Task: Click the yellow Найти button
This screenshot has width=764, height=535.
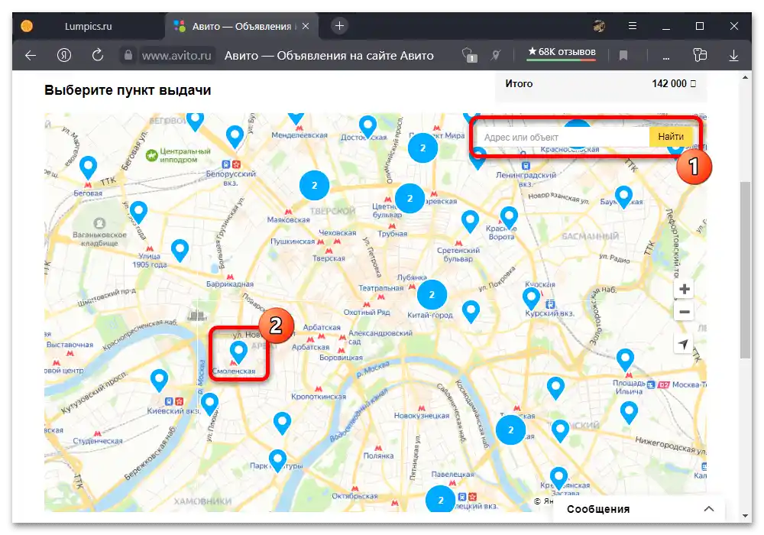Action: tap(671, 137)
